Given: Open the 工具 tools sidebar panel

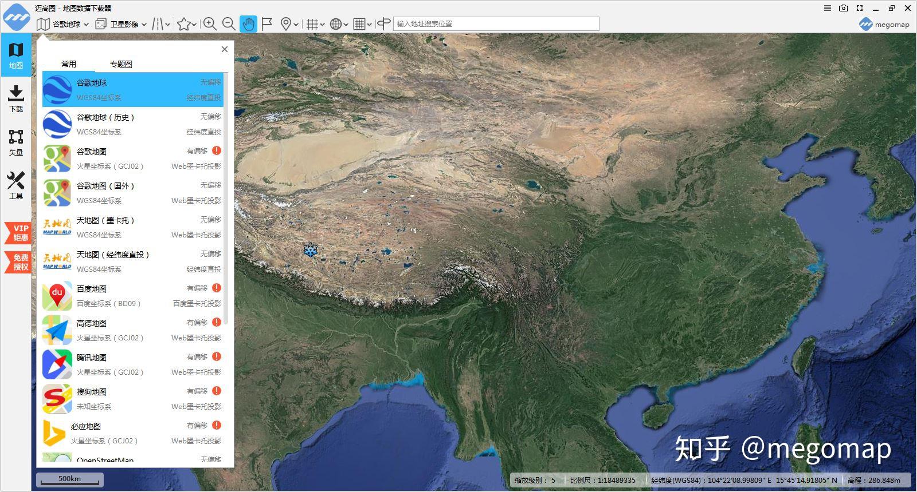Looking at the screenshot, I should click(16, 185).
